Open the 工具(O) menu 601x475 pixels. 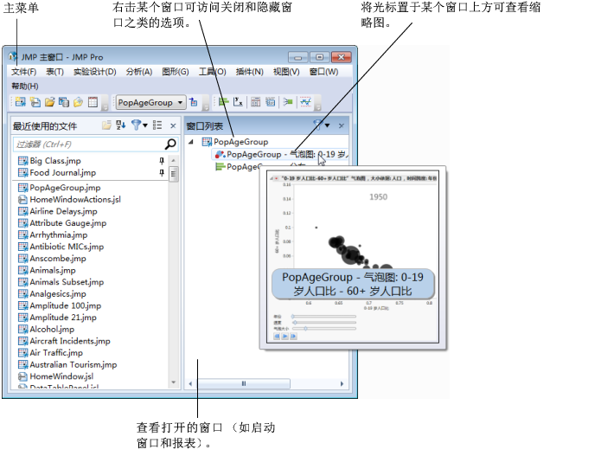pos(213,72)
